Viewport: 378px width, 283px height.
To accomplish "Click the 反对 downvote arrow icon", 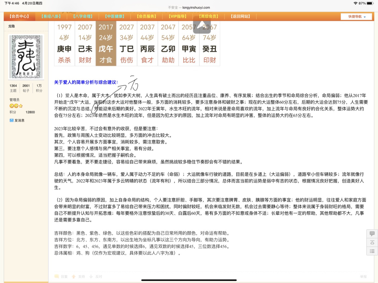I will 91,277.
